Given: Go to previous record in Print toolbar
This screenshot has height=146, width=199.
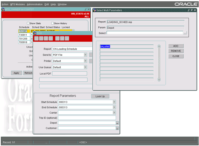Looking at the screenshot, I should [41, 38].
